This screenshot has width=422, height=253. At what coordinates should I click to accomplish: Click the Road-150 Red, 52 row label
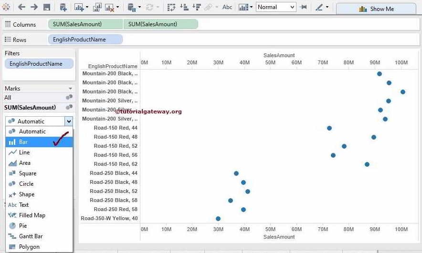pyautogui.click(x=116, y=146)
